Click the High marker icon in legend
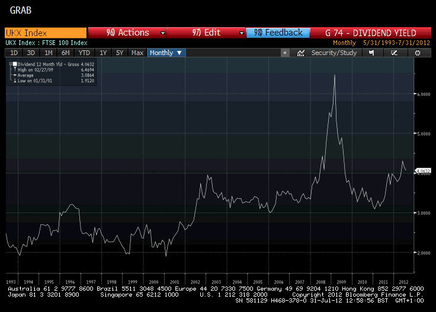Screen dimensions: 436x312 [x=14, y=69]
